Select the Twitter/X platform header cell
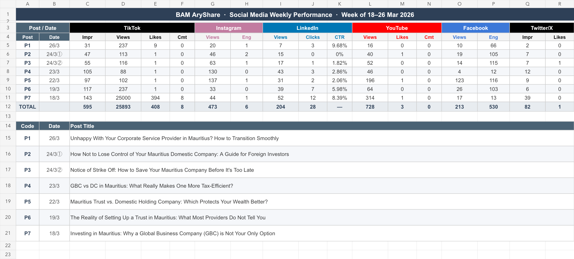Screen dimensions: 574x259 (x=542, y=28)
